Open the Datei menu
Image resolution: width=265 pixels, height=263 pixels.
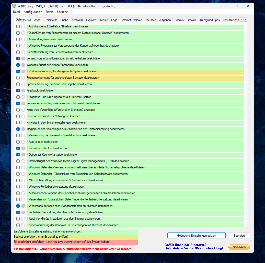click(16, 12)
